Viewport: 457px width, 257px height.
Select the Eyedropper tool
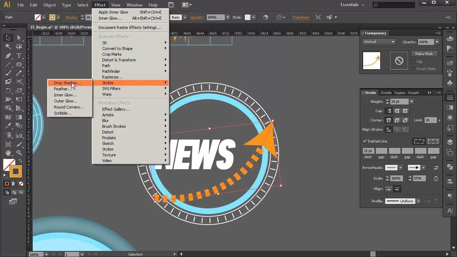[8, 126]
